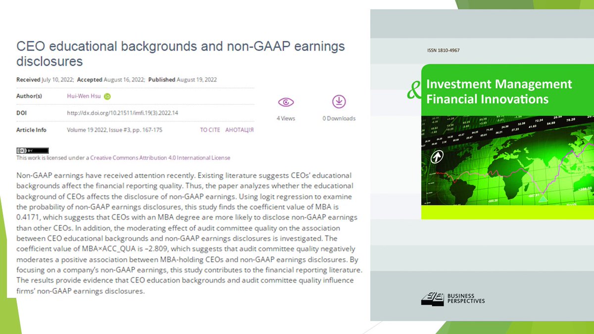Click 'Investment Management Financial Innovations' cover title
594x334 pixels.
point(499,92)
